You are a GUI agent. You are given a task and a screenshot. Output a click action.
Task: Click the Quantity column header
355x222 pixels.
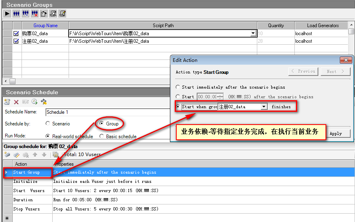276,26
